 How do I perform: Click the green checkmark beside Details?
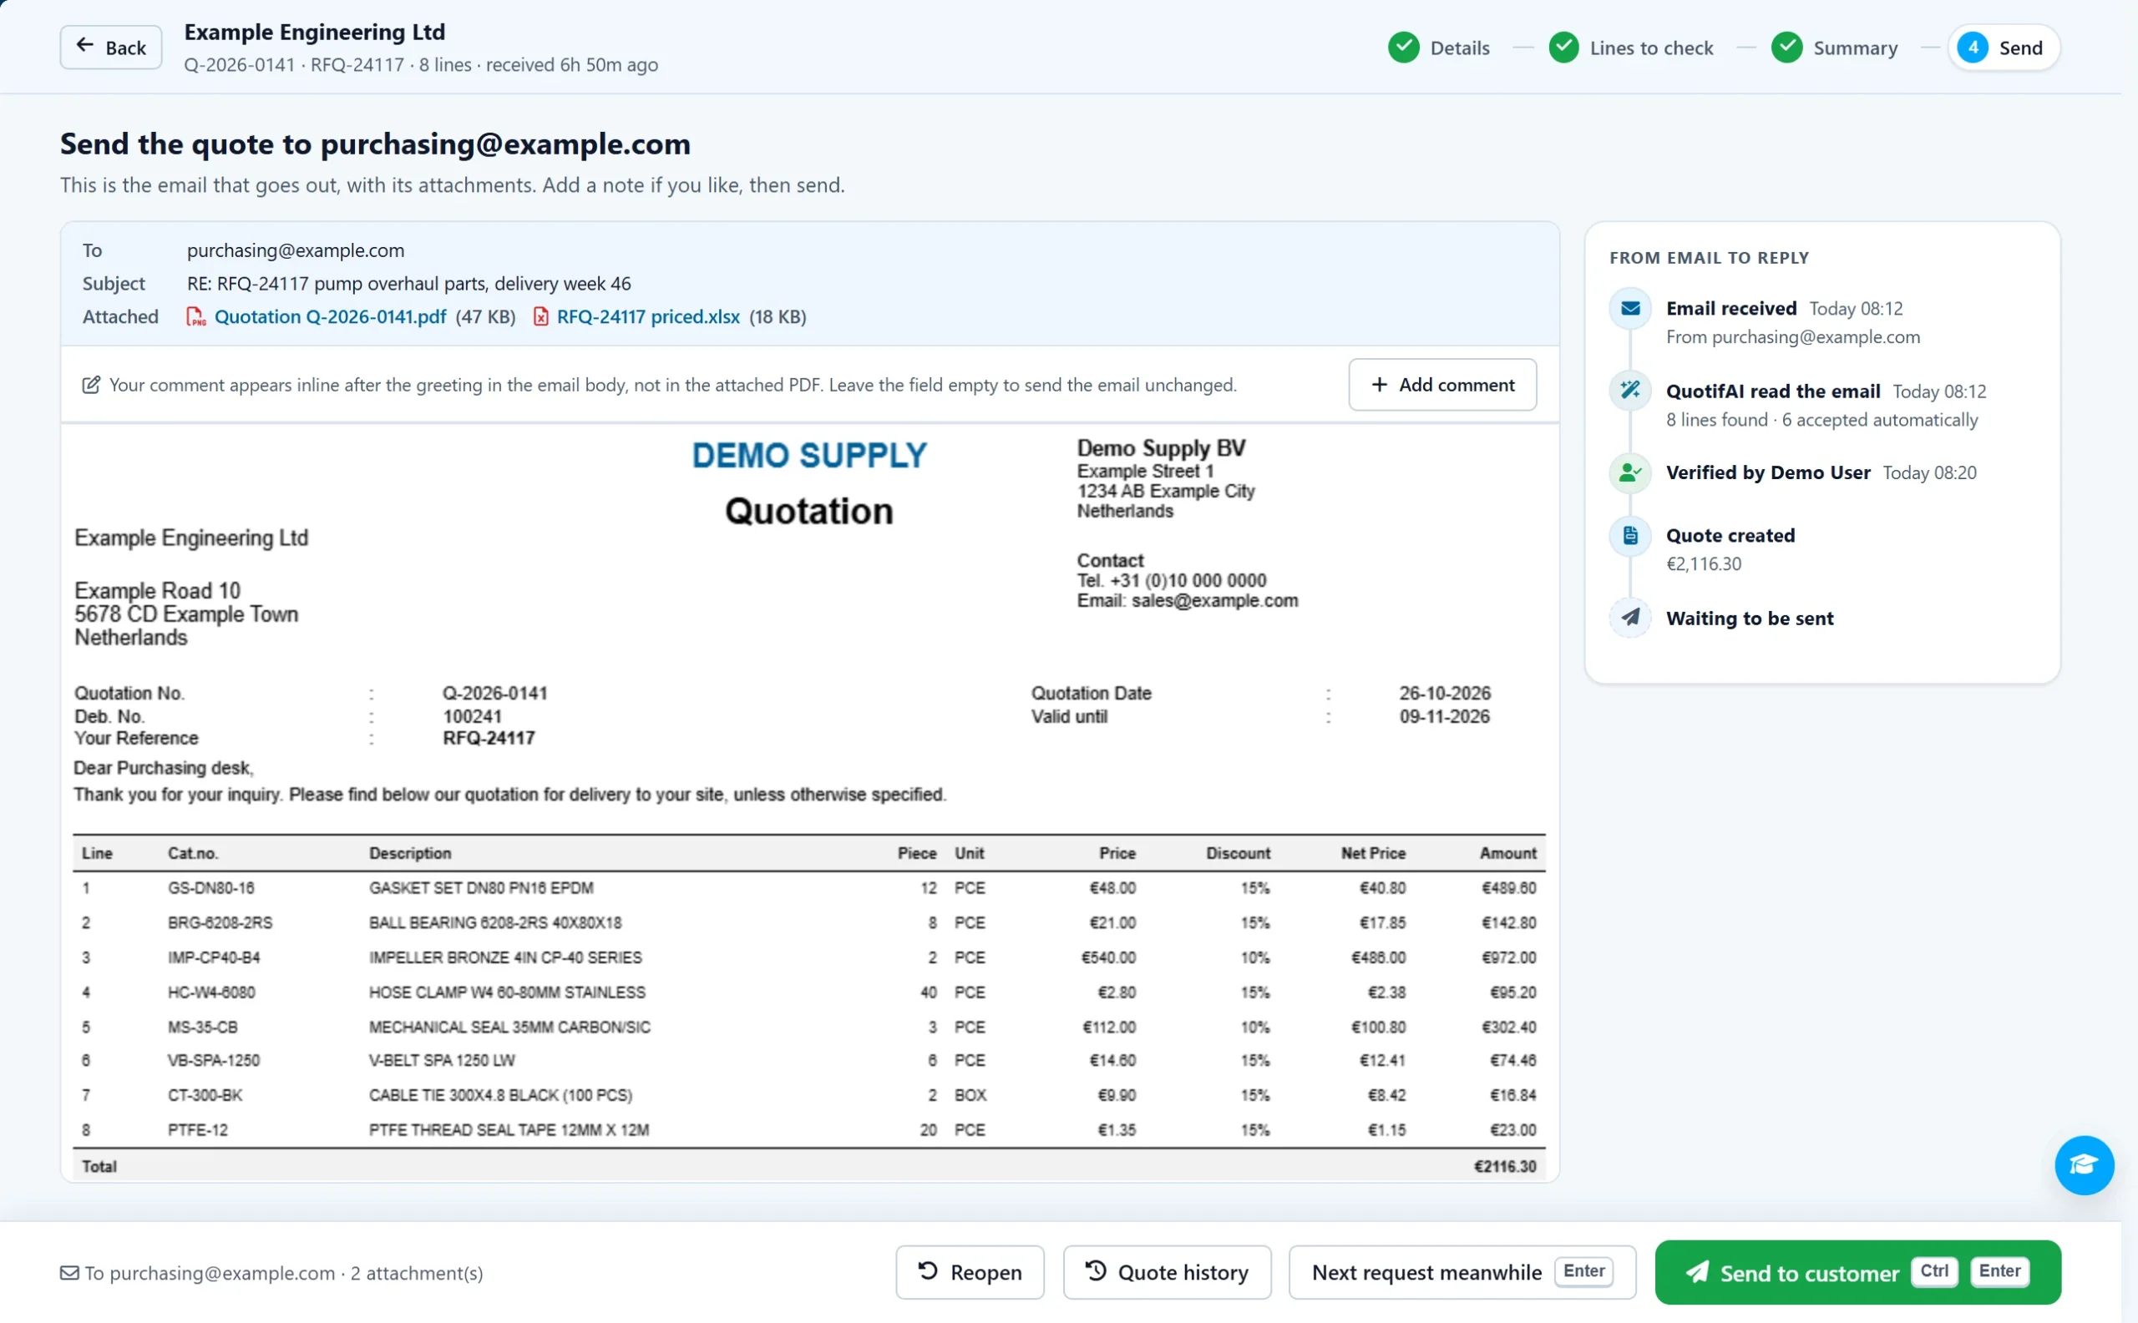(1403, 48)
